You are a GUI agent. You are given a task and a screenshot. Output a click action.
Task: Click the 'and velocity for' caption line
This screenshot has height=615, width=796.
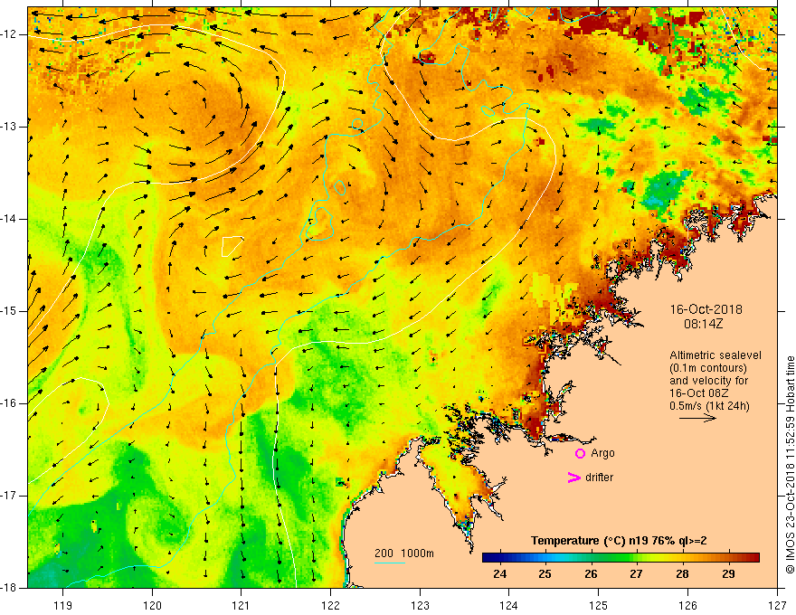(x=708, y=381)
